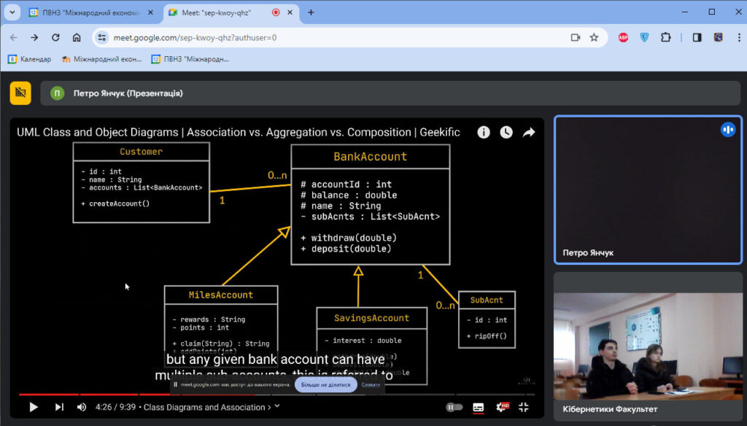Click the "Сховати" link
This screenshot has width=747, height=426.
point(371,384)
